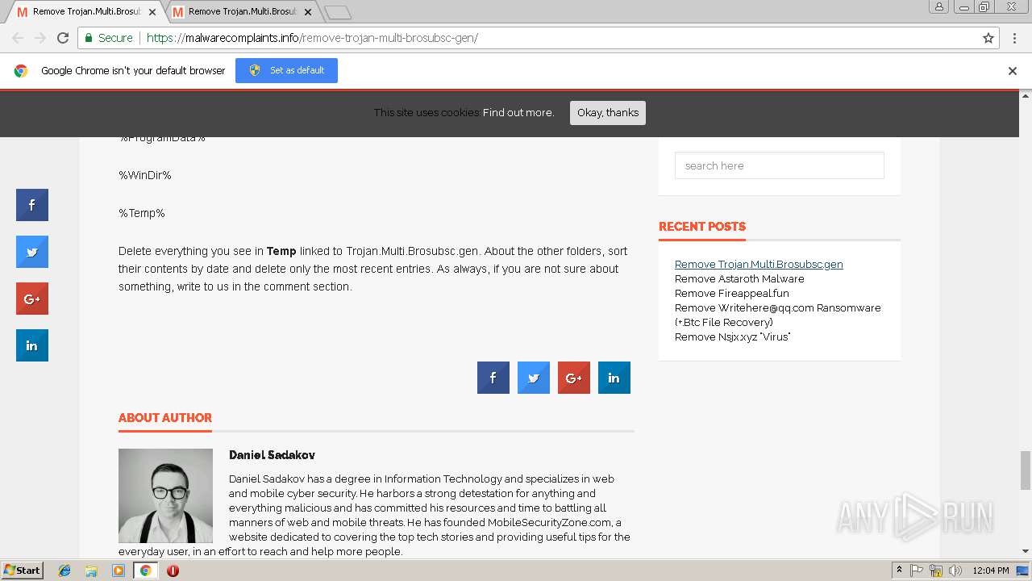Open a new browser tab
The width and height of the screenshot is (1032, 581).
coord(337,12)
